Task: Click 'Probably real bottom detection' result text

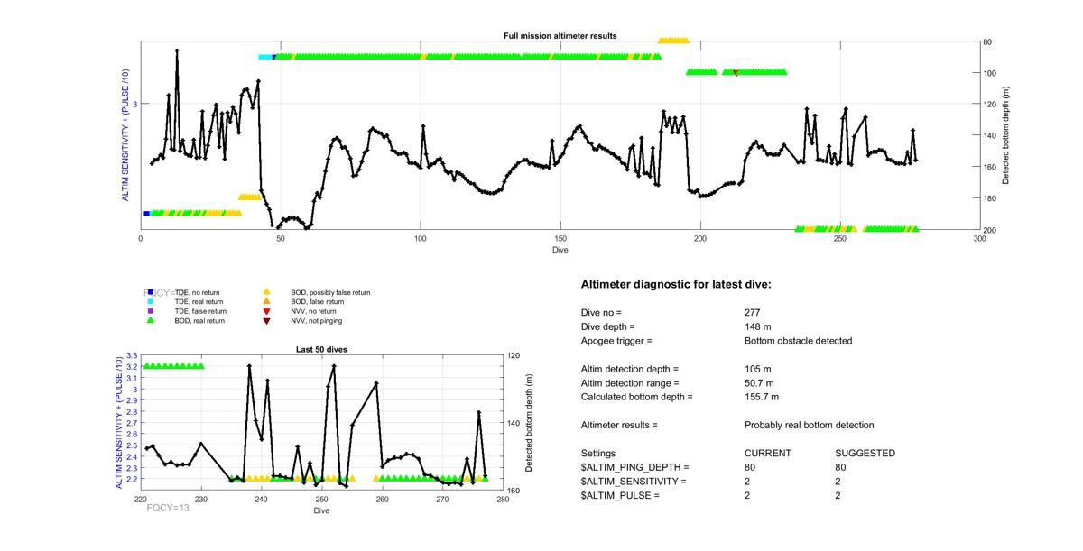Action: (810, 425)
